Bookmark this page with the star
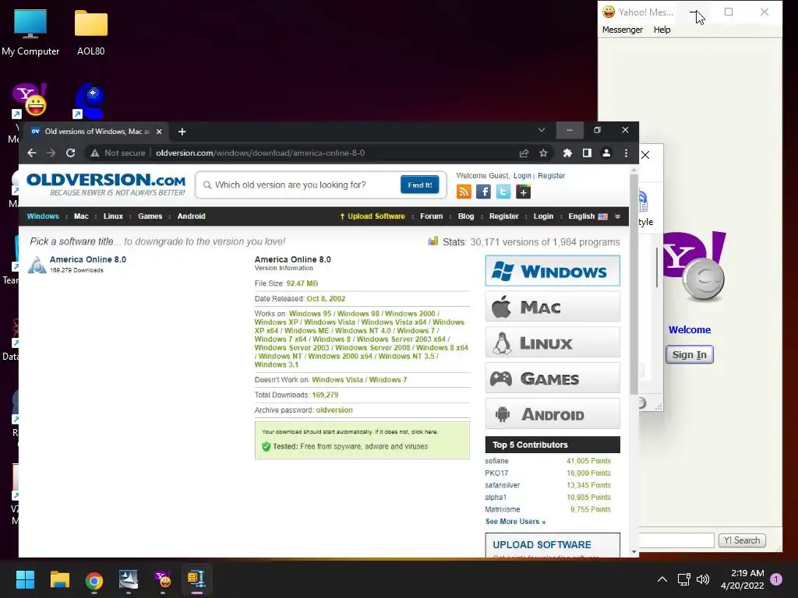798x598 pixels. click(x=543, y=153)
